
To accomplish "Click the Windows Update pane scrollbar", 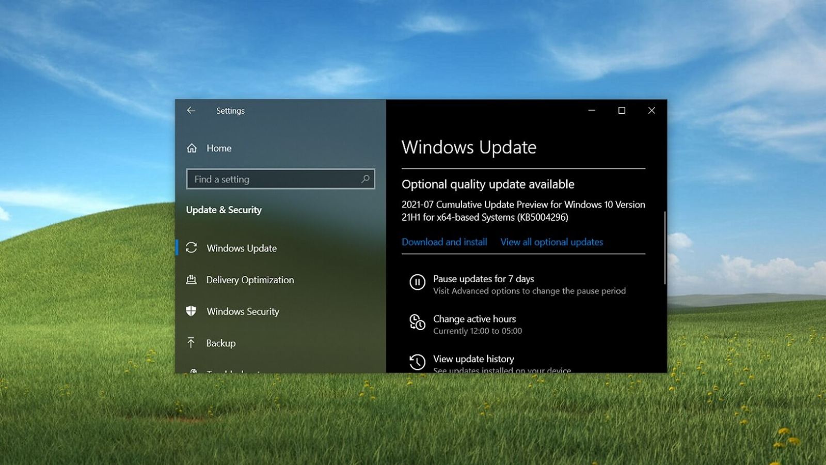I will click(x=665, y=247).
